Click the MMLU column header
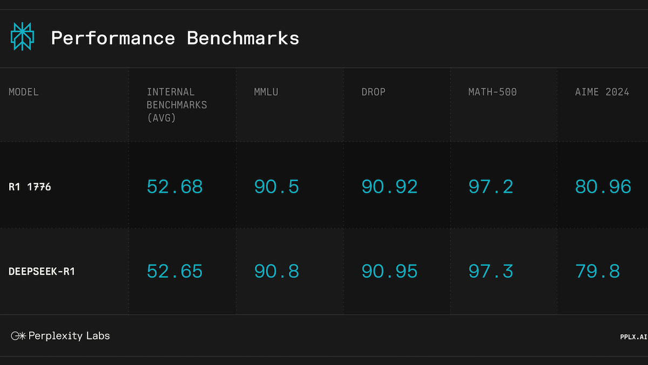 pyautogui.click(x=266, y=92)
